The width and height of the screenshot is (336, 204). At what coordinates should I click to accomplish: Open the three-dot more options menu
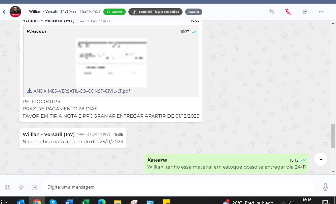[321, 12]
